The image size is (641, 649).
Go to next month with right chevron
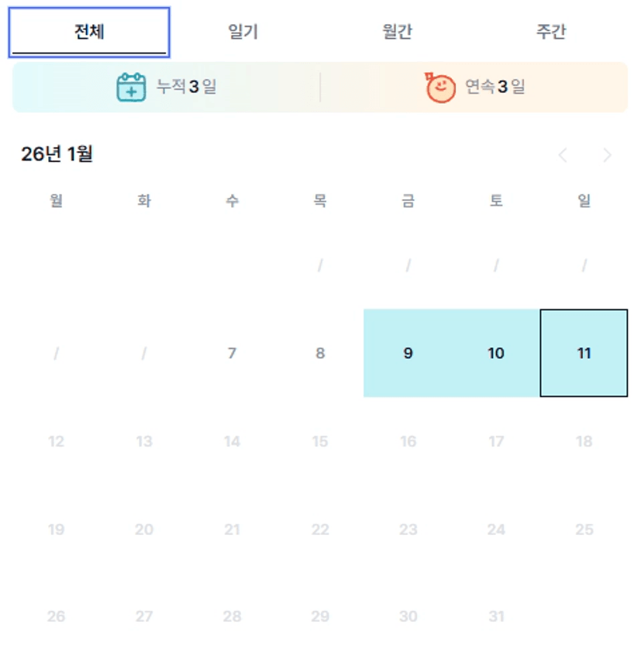point(607,155)
